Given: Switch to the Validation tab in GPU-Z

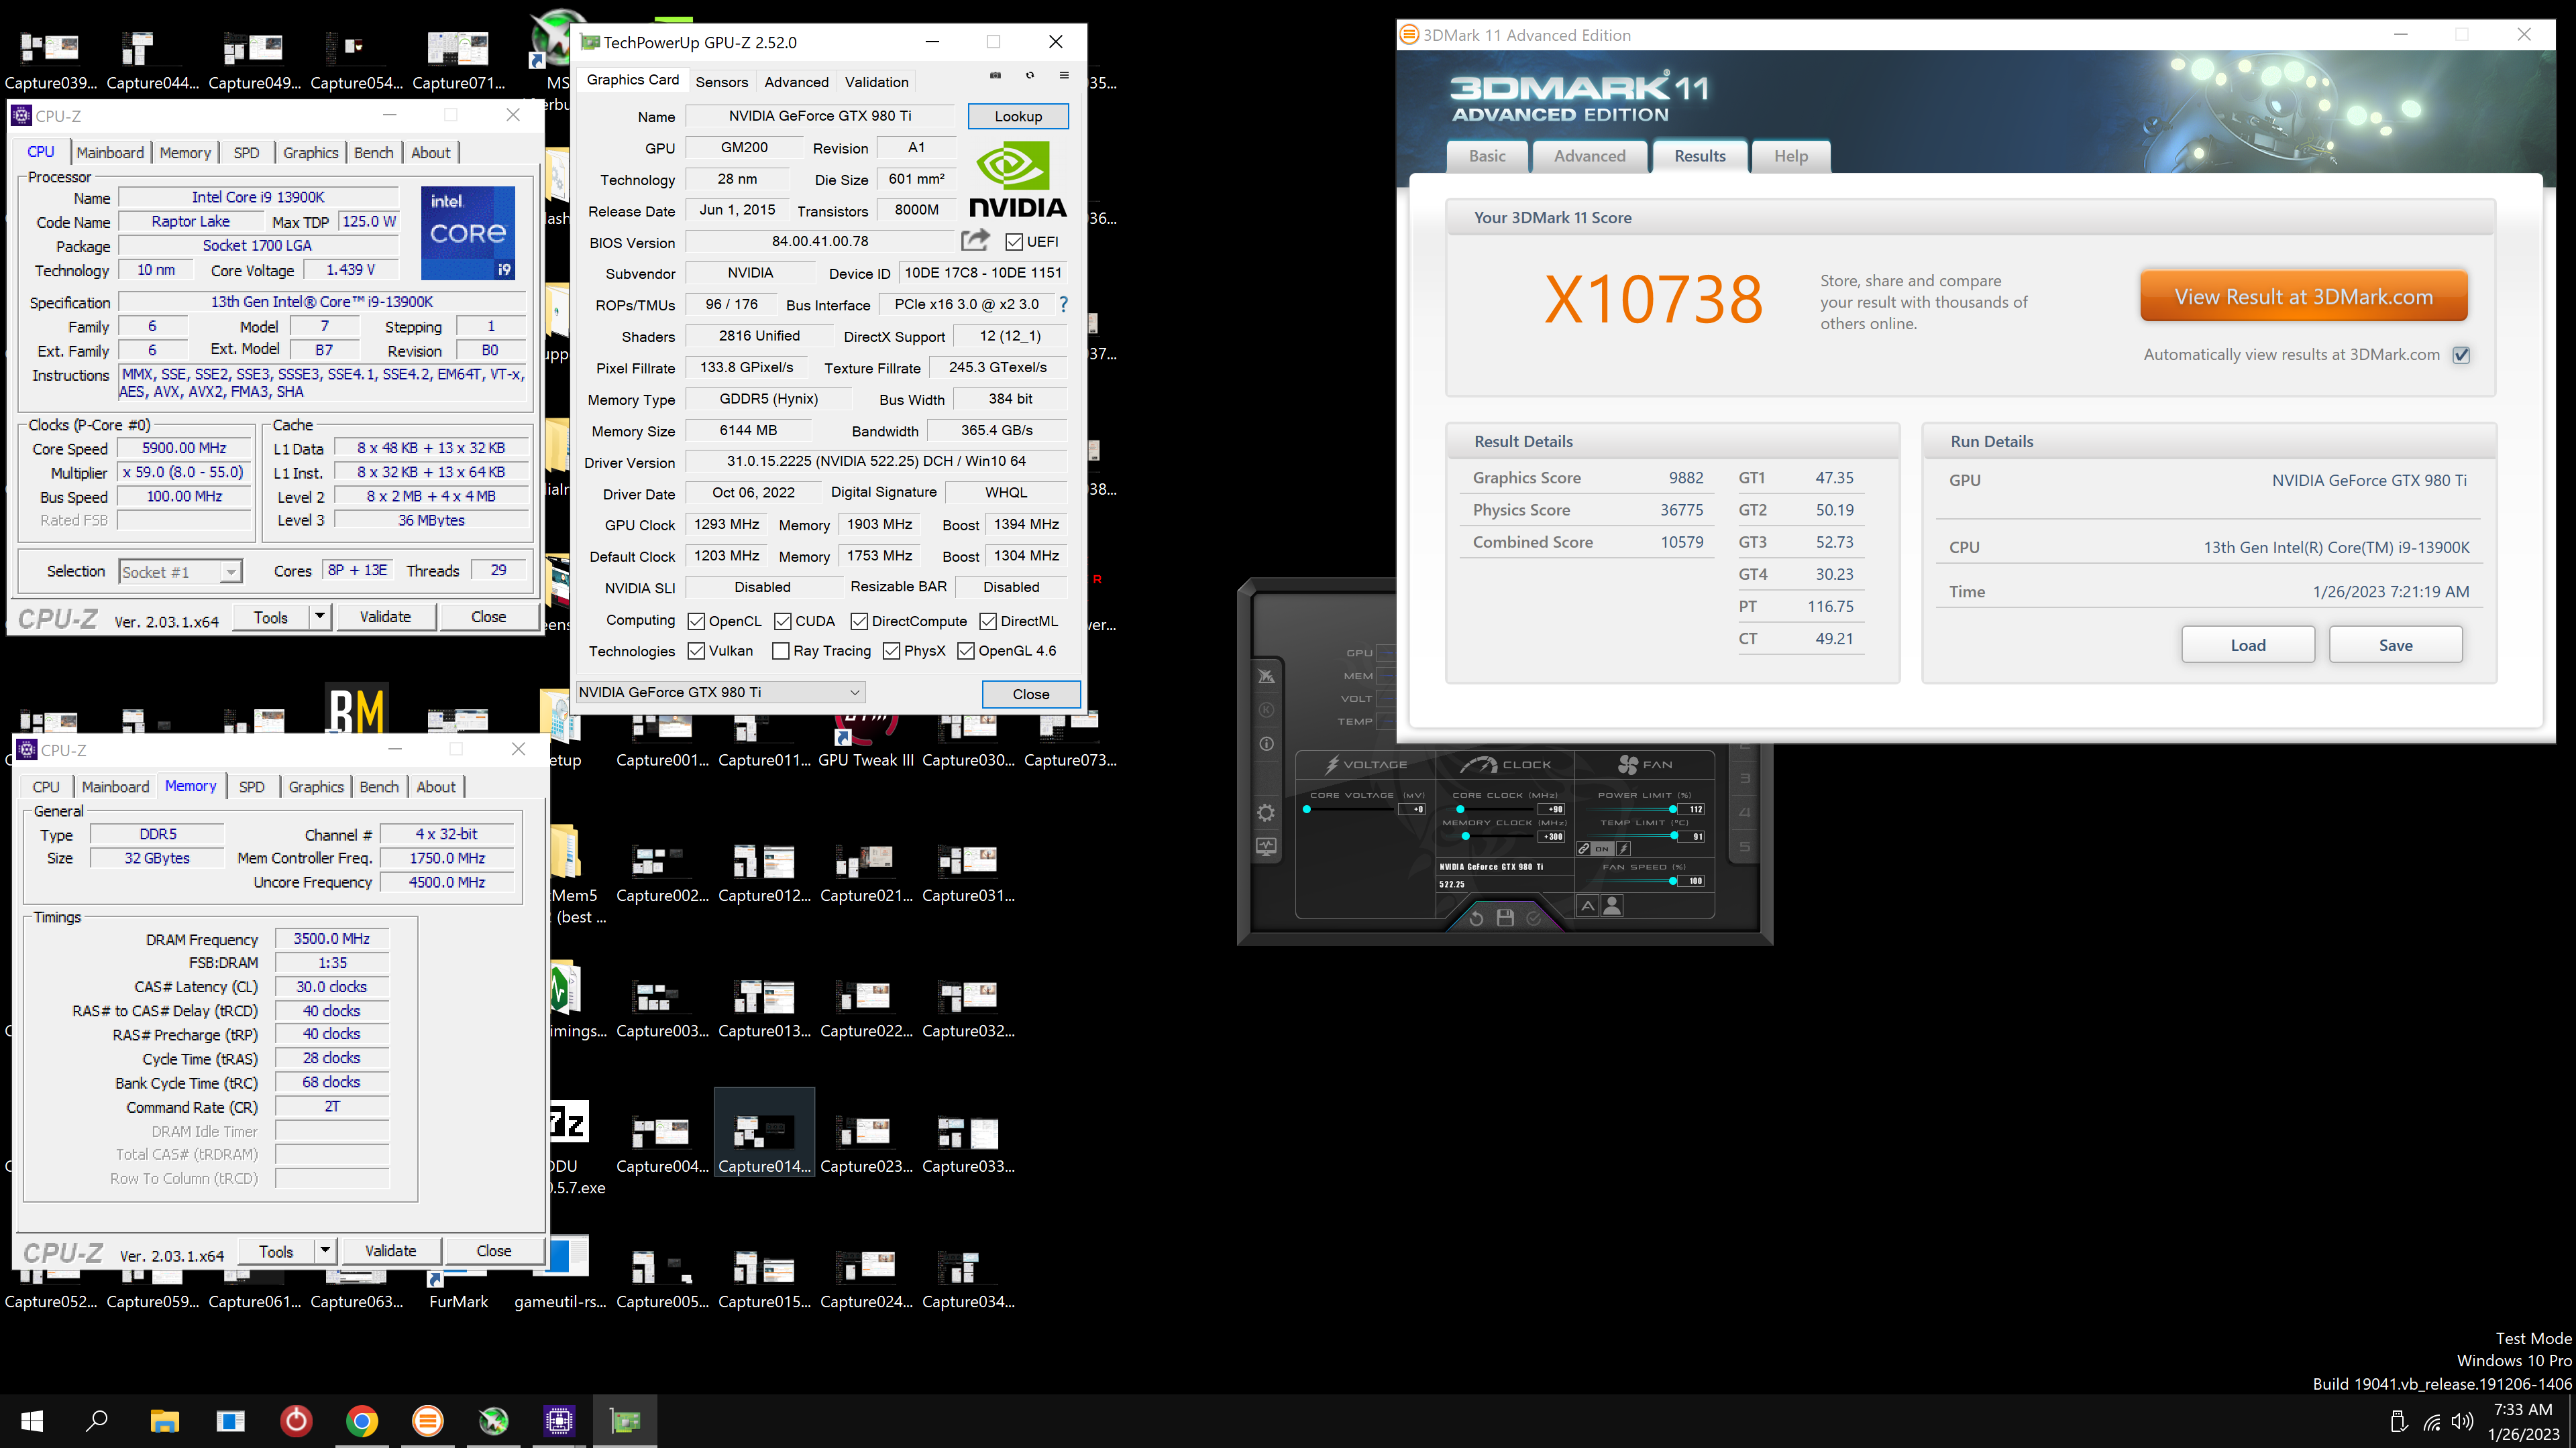Looking at the screenshot, I should click(x=876, y=82).
